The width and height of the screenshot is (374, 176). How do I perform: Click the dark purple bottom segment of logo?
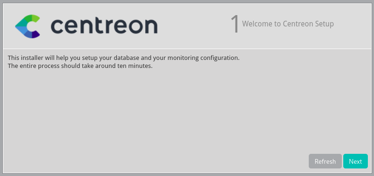(35, 34)
